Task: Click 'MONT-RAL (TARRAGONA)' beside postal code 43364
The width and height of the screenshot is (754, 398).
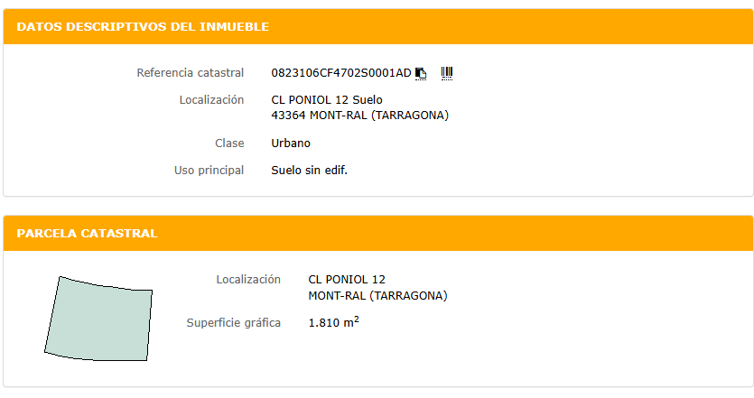Action: (x=379, y=116)
